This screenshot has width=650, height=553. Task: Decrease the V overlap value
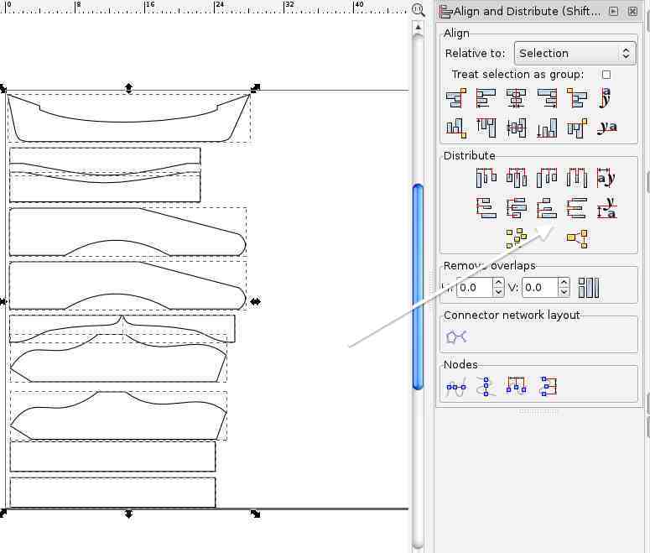pyautogui.click(x=564, y=292)
